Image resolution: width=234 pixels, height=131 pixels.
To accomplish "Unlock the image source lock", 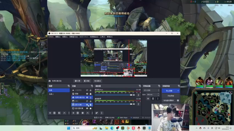I will [91, 94].
